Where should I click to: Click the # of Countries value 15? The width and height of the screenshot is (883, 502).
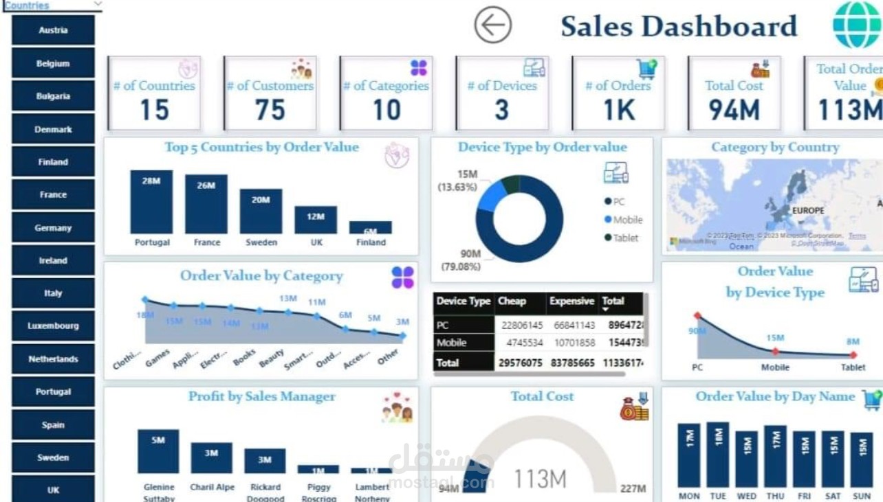coord(154,110)
